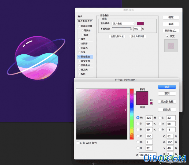Enable 投影 checkbox
The width and height of the screenshot is (189, 165).
pos(79,74)
